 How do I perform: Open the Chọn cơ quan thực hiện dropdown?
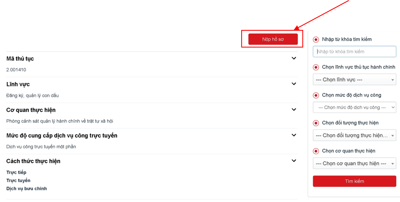[354, 163]
